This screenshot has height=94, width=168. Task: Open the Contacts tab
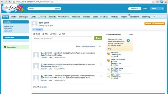[x=52, y=17]
